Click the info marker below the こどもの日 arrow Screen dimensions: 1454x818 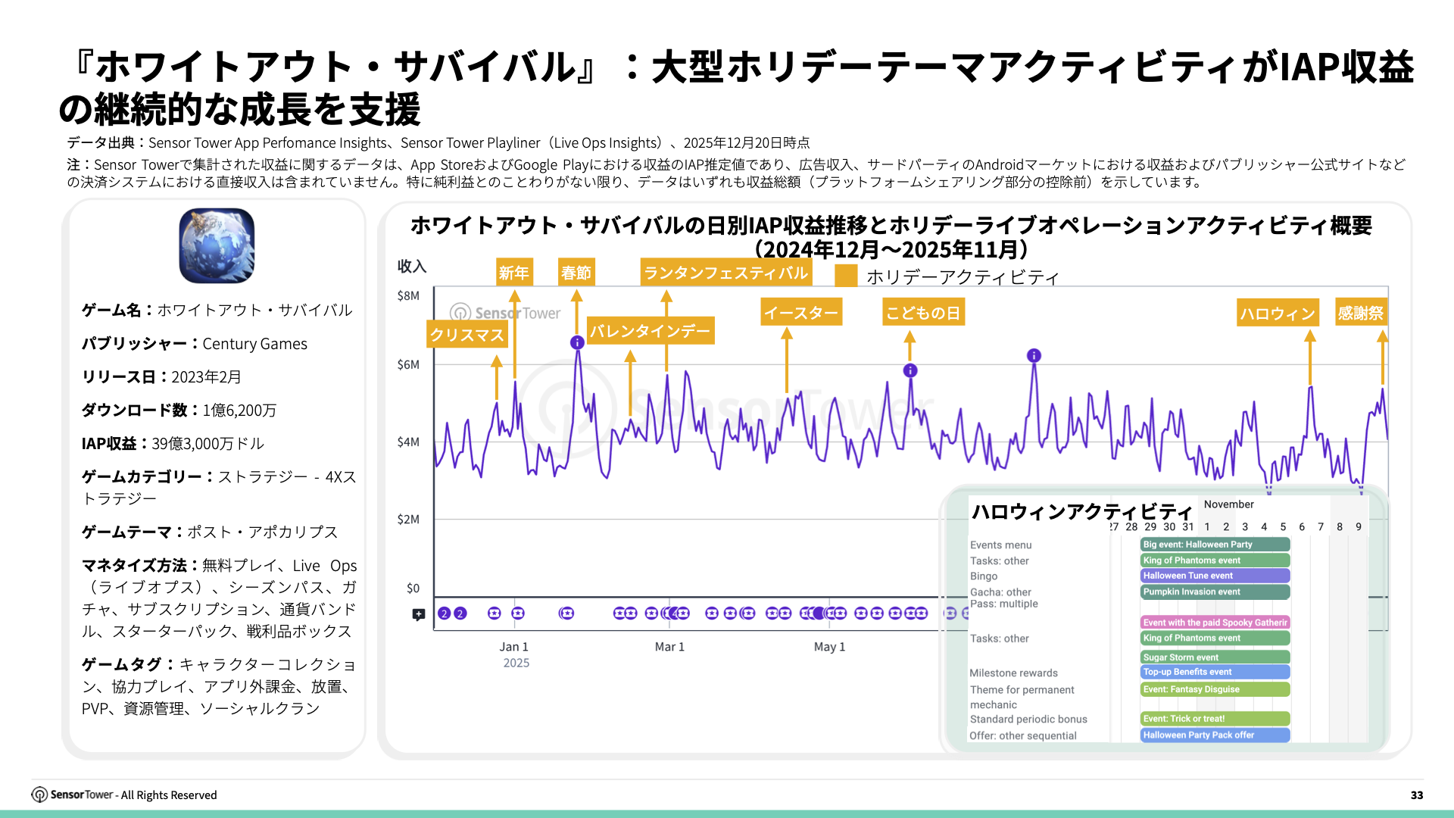910,371
